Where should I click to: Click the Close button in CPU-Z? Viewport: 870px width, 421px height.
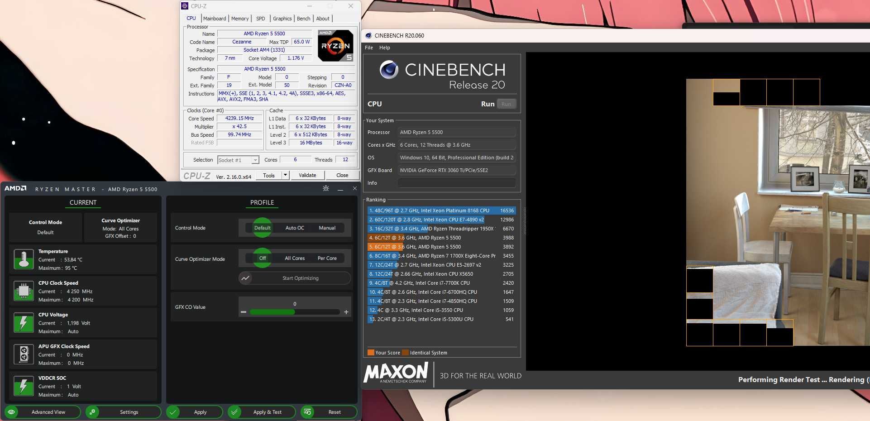342,175
